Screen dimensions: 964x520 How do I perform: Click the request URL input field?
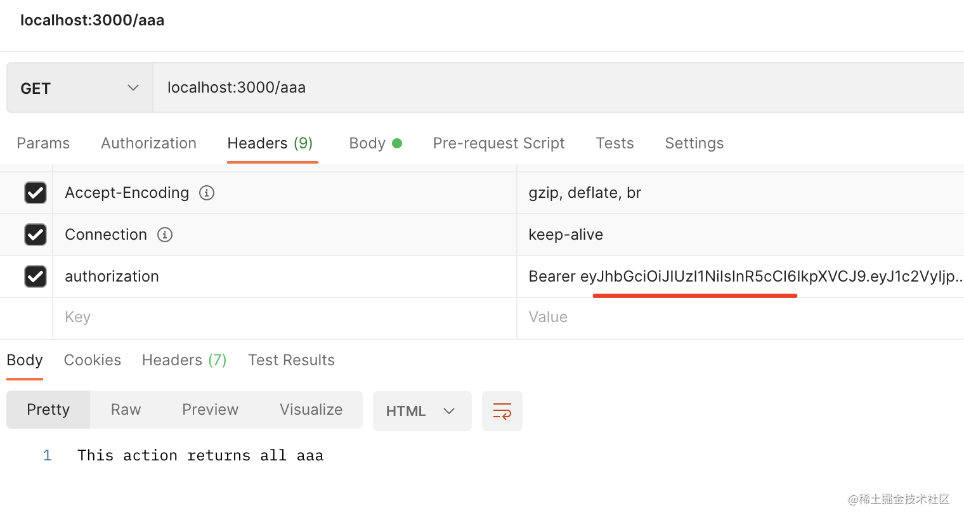point(558,88)
